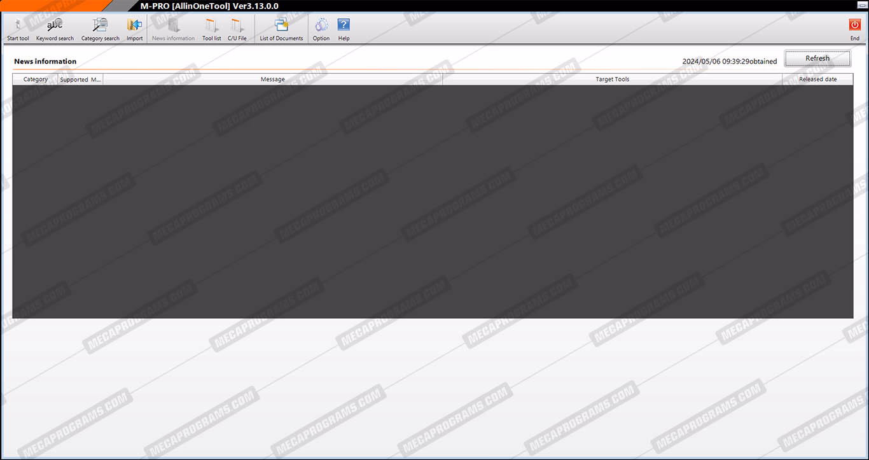The image size is (869, 460).
Task: Sort by the Supported M... column header
Action: [x=81, y=80]
